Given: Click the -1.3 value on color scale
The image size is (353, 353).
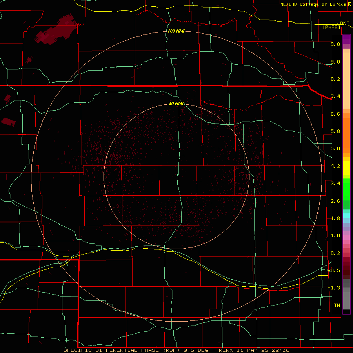Looking at the screenshot, I should tap(334, 288).
